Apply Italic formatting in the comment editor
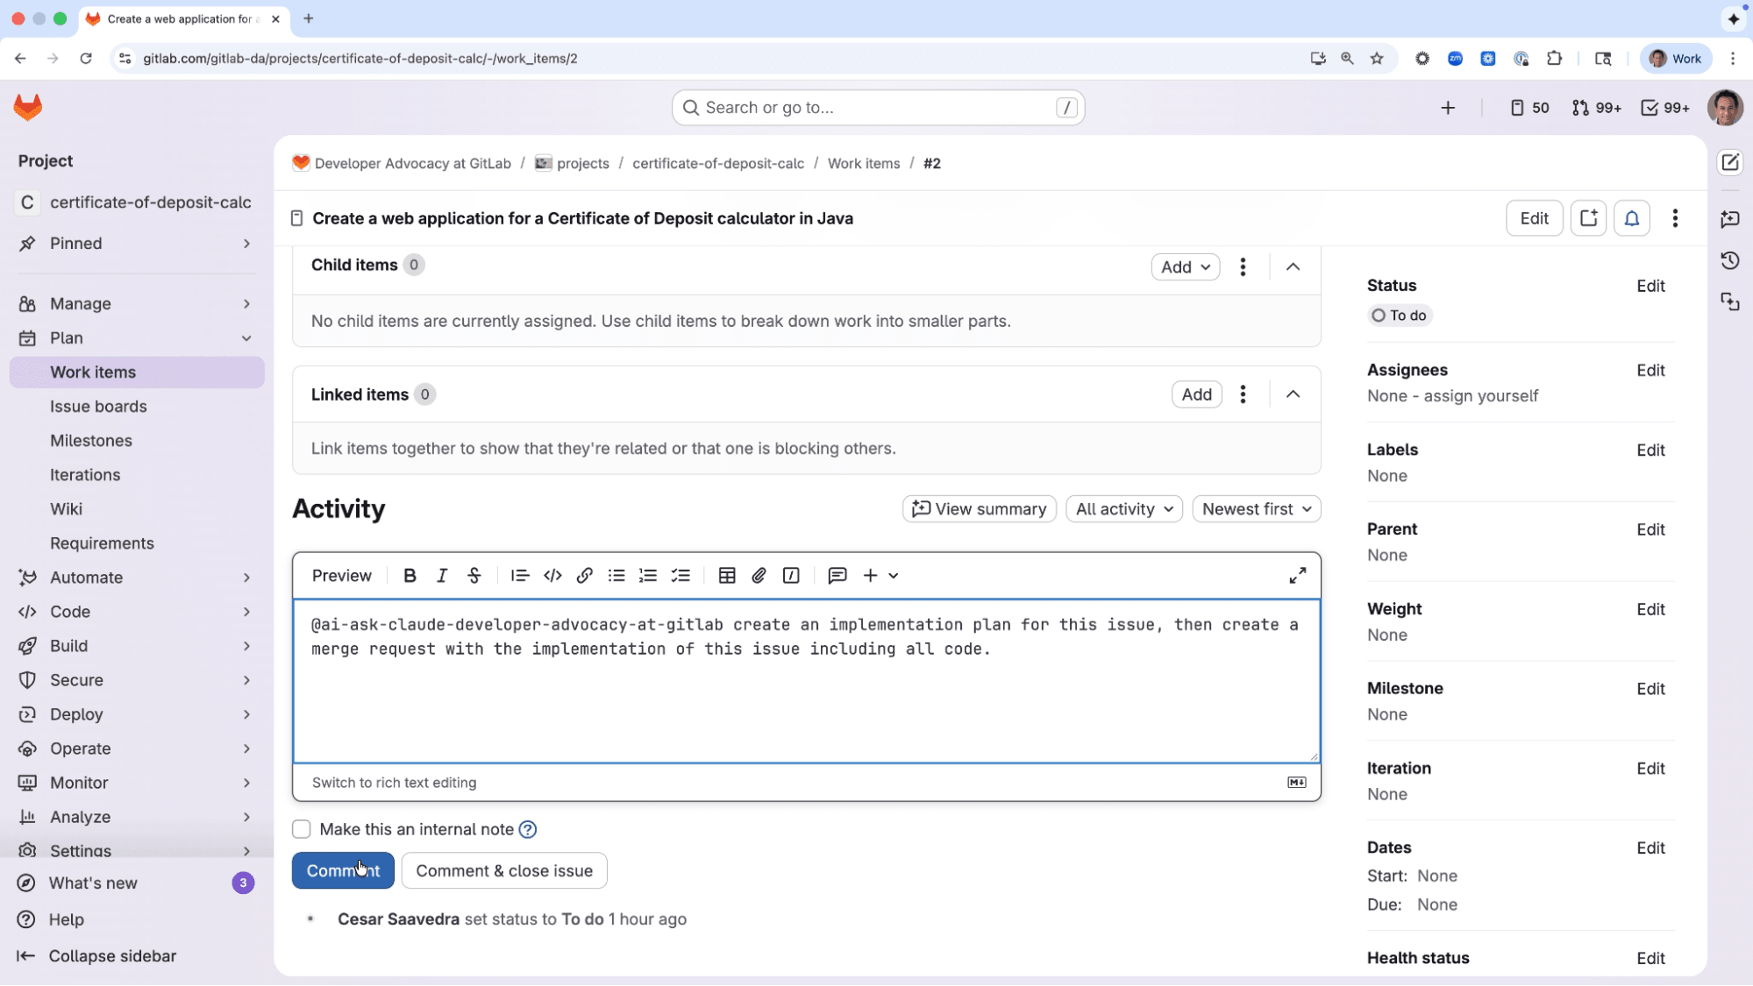The image size is (1753, 986). [441, 576]
